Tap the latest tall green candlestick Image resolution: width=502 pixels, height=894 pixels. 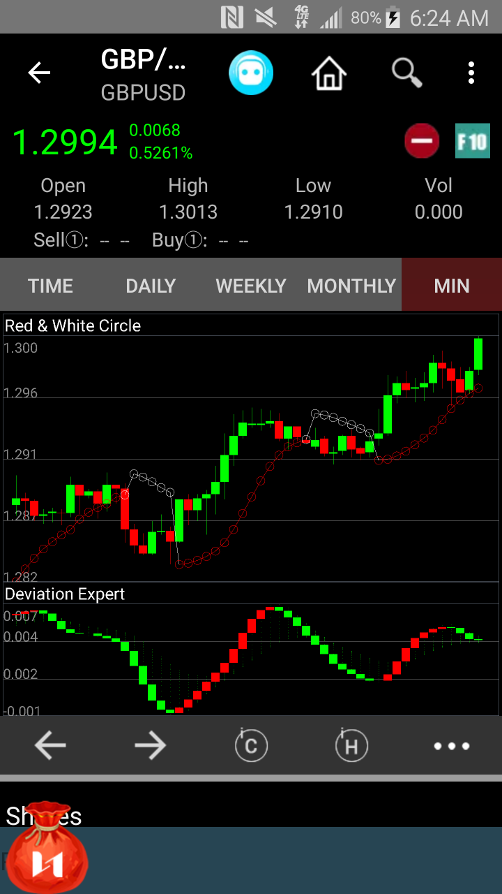click(478, 354)
